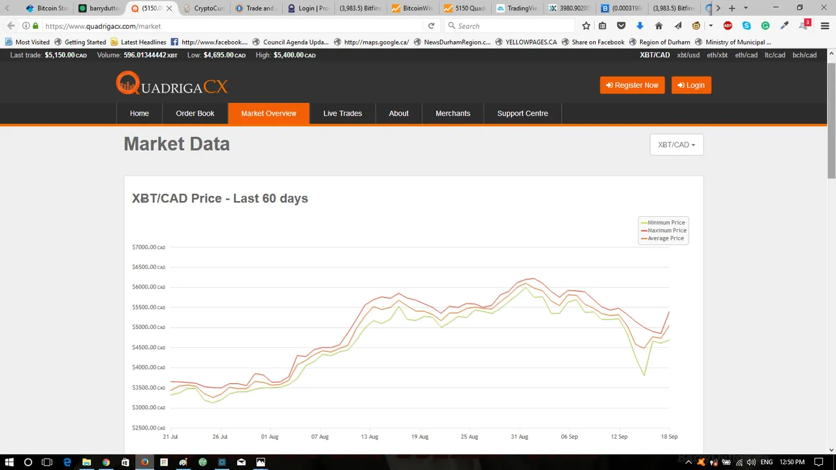The height and width of the screenshot is (470, 836).
Task: Click the browser Search box
Action: [509, 26]
